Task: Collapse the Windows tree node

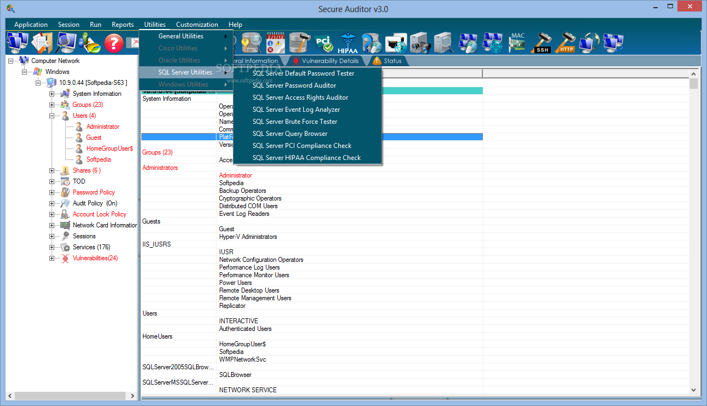Action: tap(25, 72)
